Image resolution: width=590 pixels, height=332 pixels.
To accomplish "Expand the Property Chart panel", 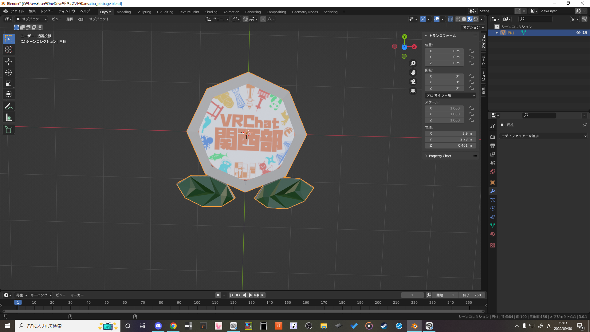I will click(x=440, y=156).
